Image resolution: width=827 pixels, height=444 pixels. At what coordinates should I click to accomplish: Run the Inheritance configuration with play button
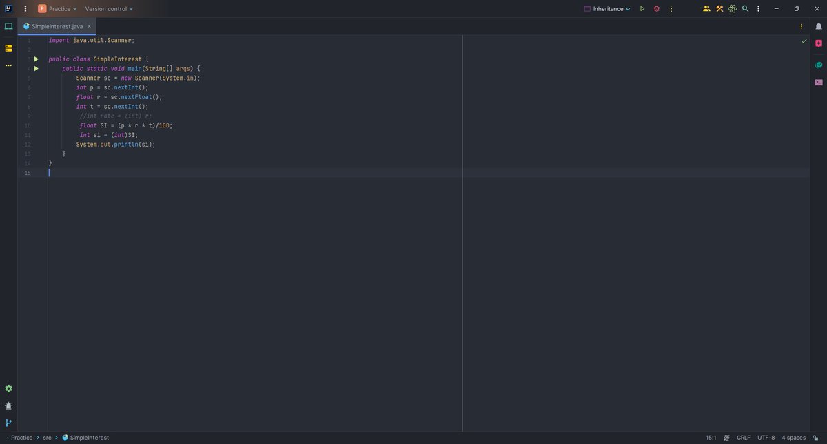pyautogui.click(x=642, y=9)
